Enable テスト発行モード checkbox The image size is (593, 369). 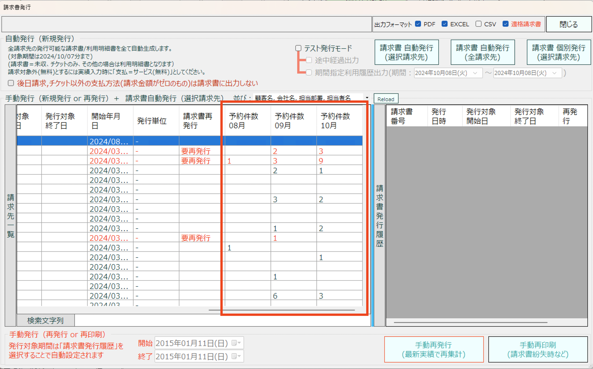[x=298, y=48]
